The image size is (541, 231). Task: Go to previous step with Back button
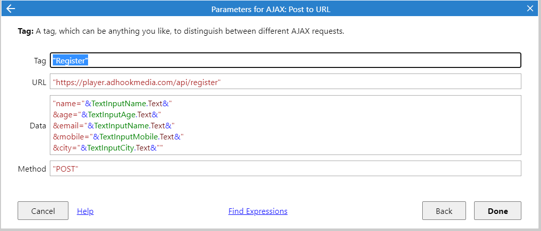[x=444, y=211]
